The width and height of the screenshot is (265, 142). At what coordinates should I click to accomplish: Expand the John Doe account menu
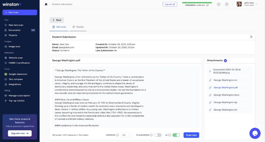point(256,4)
